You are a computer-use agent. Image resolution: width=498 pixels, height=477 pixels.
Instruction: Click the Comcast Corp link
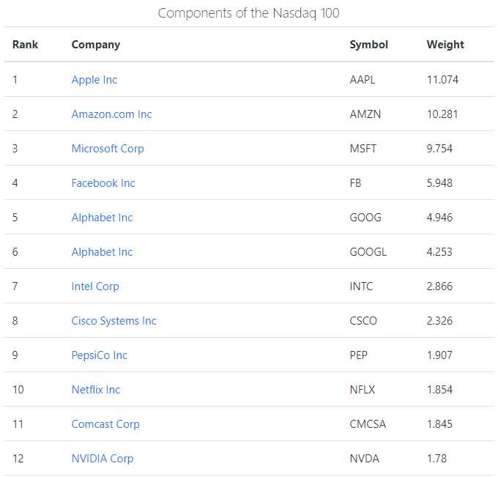(105, 424)
